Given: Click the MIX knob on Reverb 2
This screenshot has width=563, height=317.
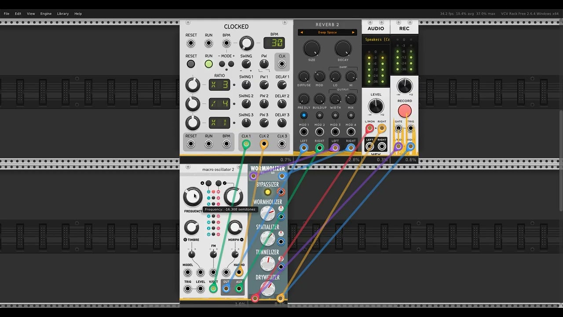Looking at the screenshot, I should point(351,99).
